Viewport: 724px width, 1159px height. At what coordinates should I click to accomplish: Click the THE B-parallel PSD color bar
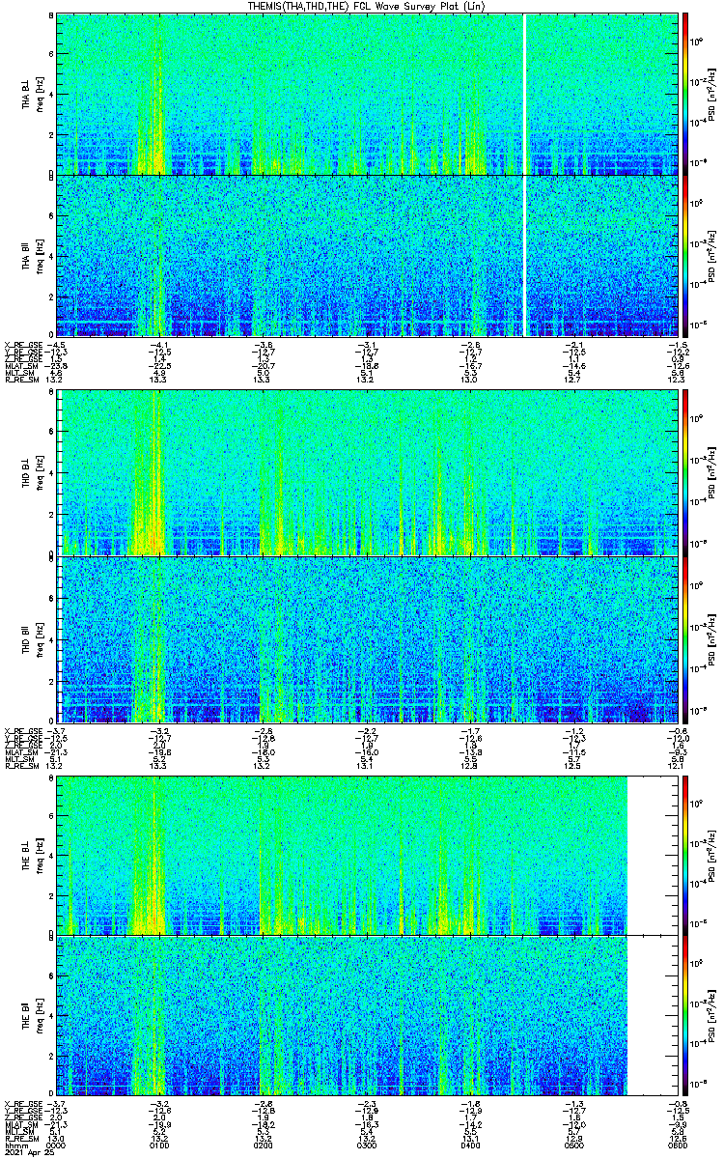click(x=685, y=1017)
